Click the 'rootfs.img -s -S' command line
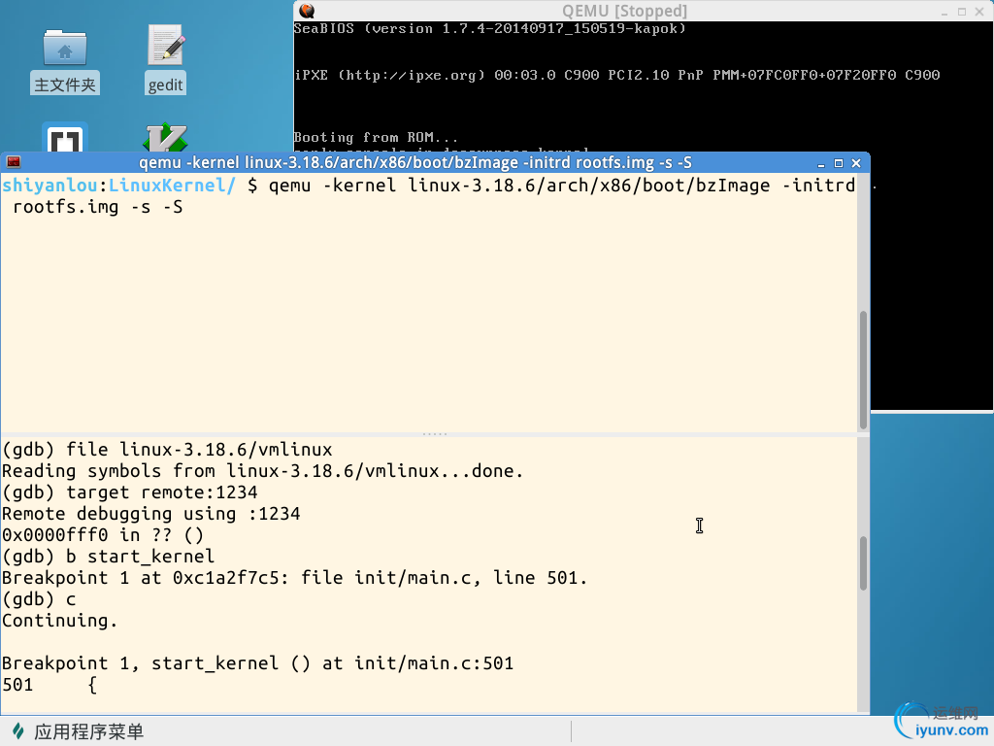Screen dimensions: 994x746 pyautogui.click(x=98, y=208)
